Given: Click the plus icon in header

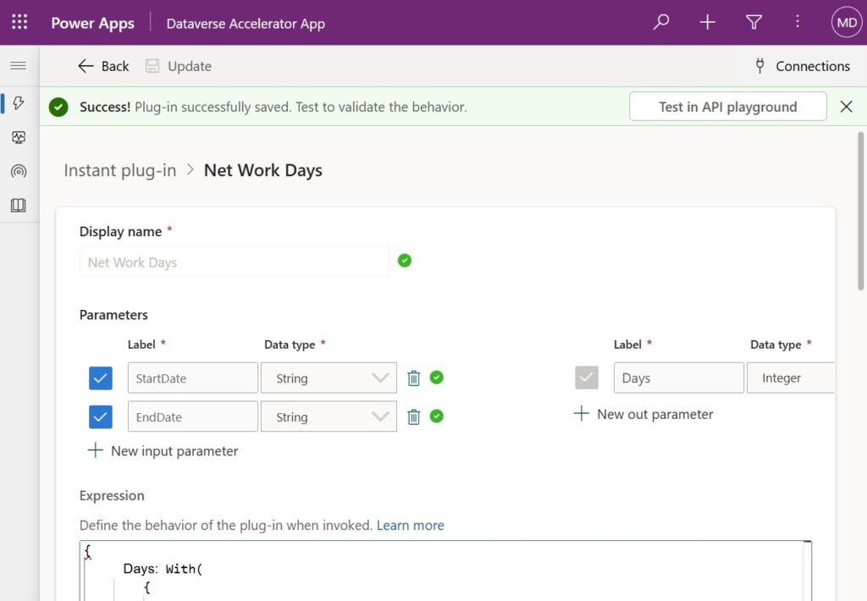Looking at the screenshot, I should [x=707, y=22].
